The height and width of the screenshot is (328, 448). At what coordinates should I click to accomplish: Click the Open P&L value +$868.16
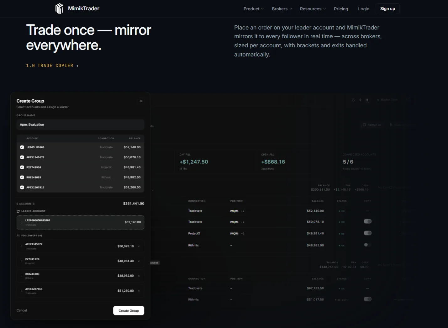(273, 162)
